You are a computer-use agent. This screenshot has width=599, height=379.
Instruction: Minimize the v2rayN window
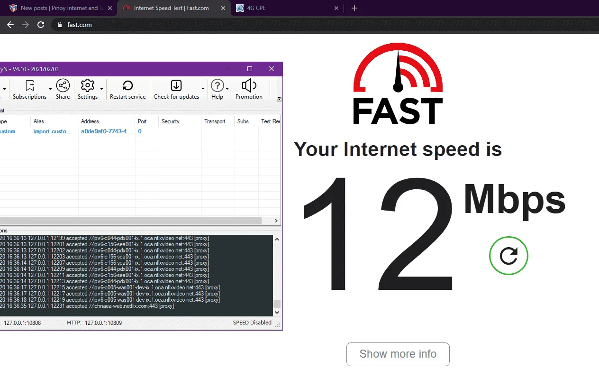[x=228, y=69]
